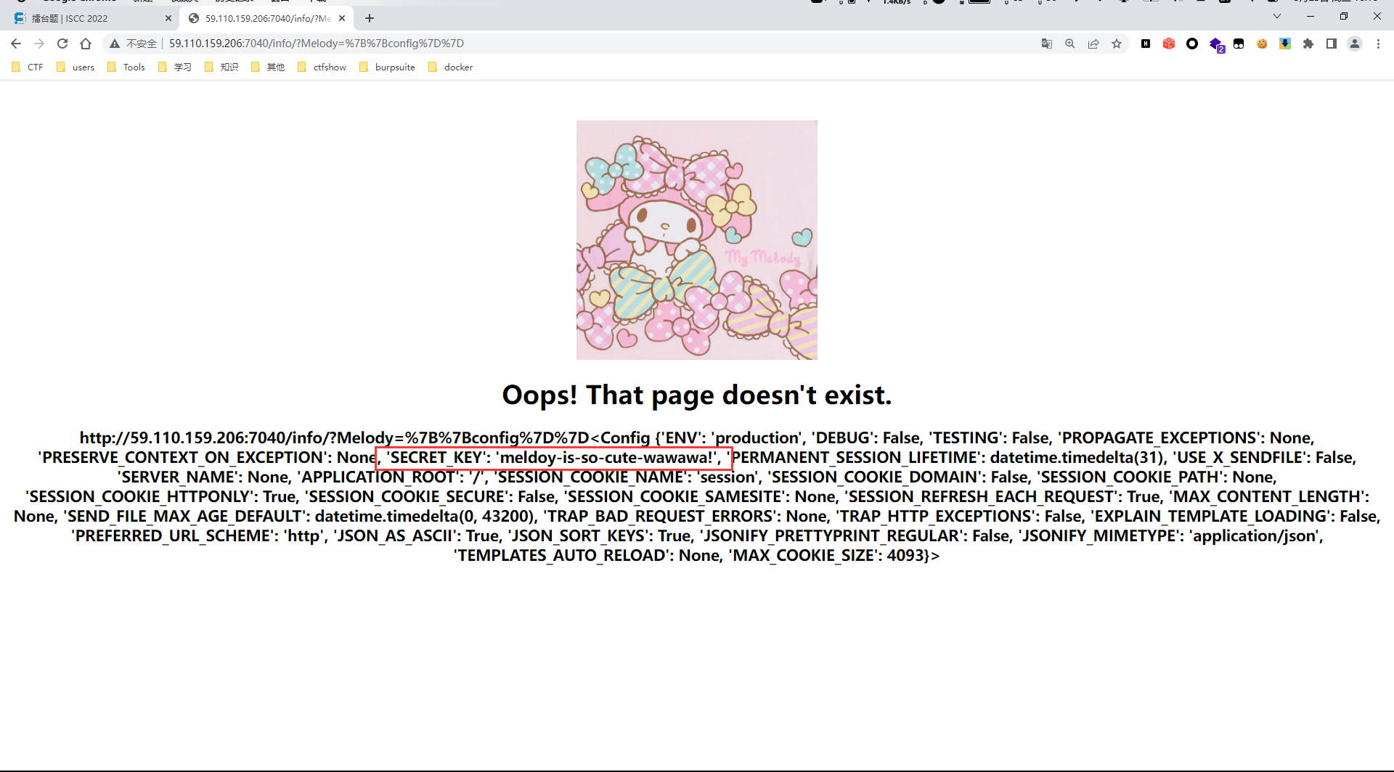1394x772 pixels.
Task: Click the 'SESSION_COOKIE_HTTPONLY': True text
Action: click(161, 497)
